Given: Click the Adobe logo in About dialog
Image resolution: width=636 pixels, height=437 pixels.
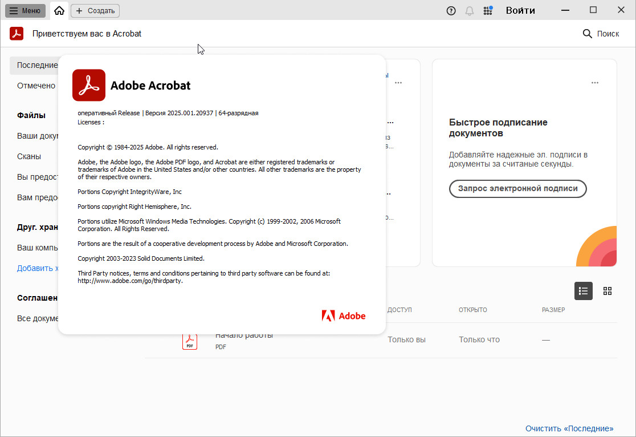Looking at the screenshot, I should coord(344,315).
